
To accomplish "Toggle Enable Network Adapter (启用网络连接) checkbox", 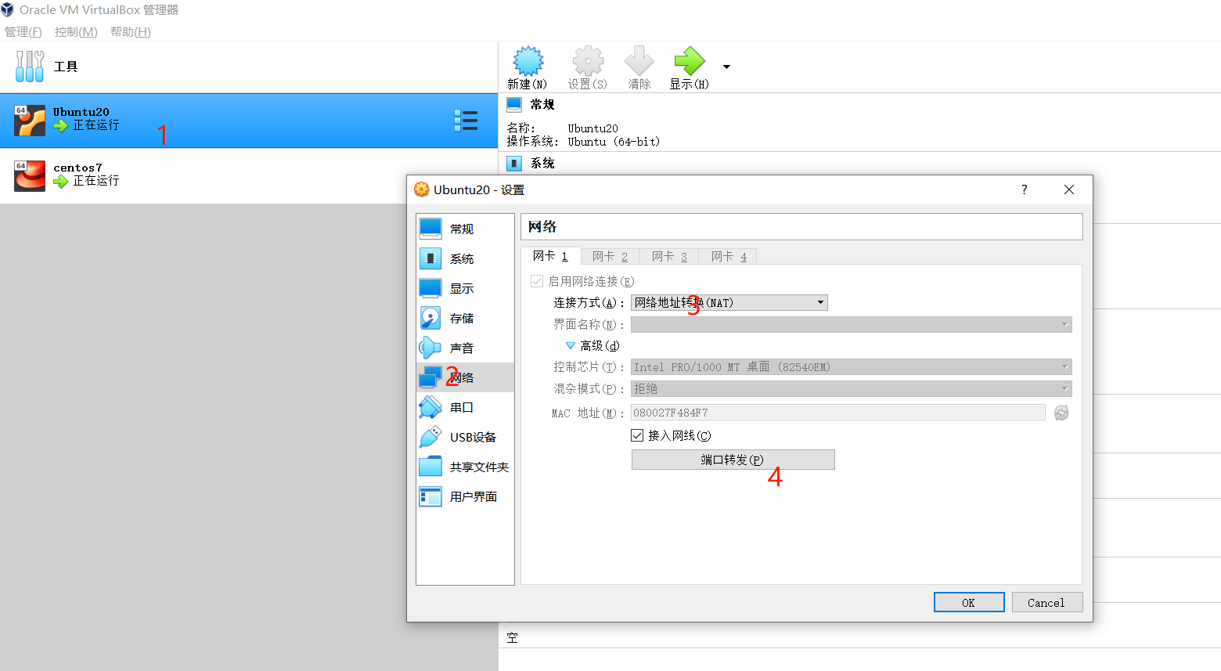I will tap(537, 281).
